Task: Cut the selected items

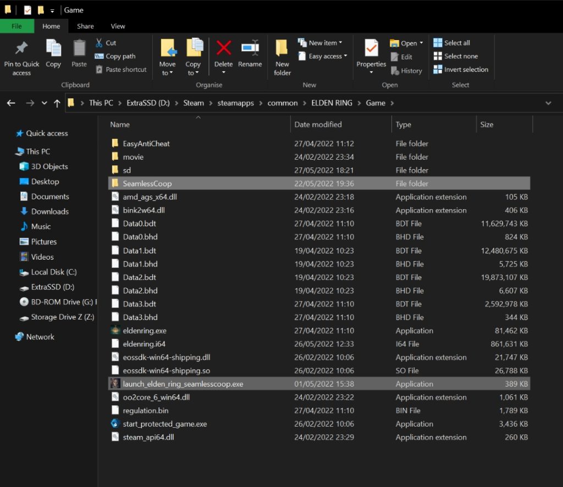Action: pos(106,43)
